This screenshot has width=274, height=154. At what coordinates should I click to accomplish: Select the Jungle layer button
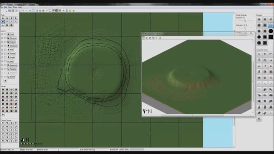(11, 57)
